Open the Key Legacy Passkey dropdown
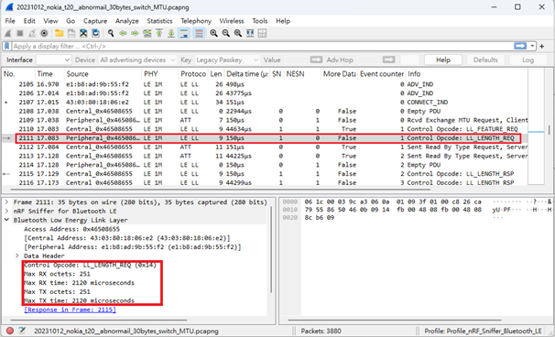Screen dimensions: 555x337 click(227, 60)
